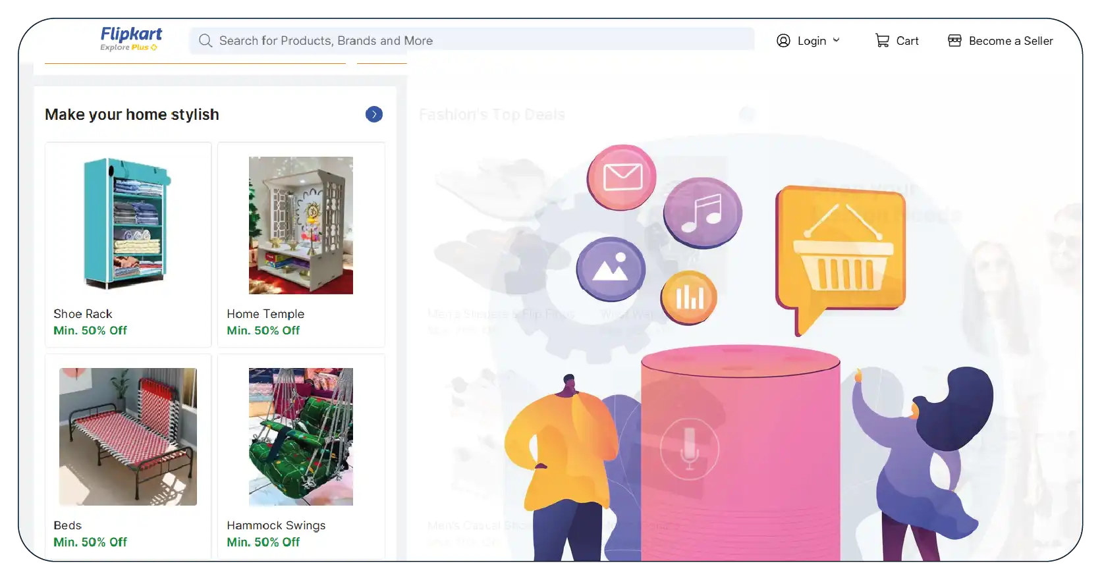Click the Flipkart logo
This screenshot has height=580, width=1102.
131,38
